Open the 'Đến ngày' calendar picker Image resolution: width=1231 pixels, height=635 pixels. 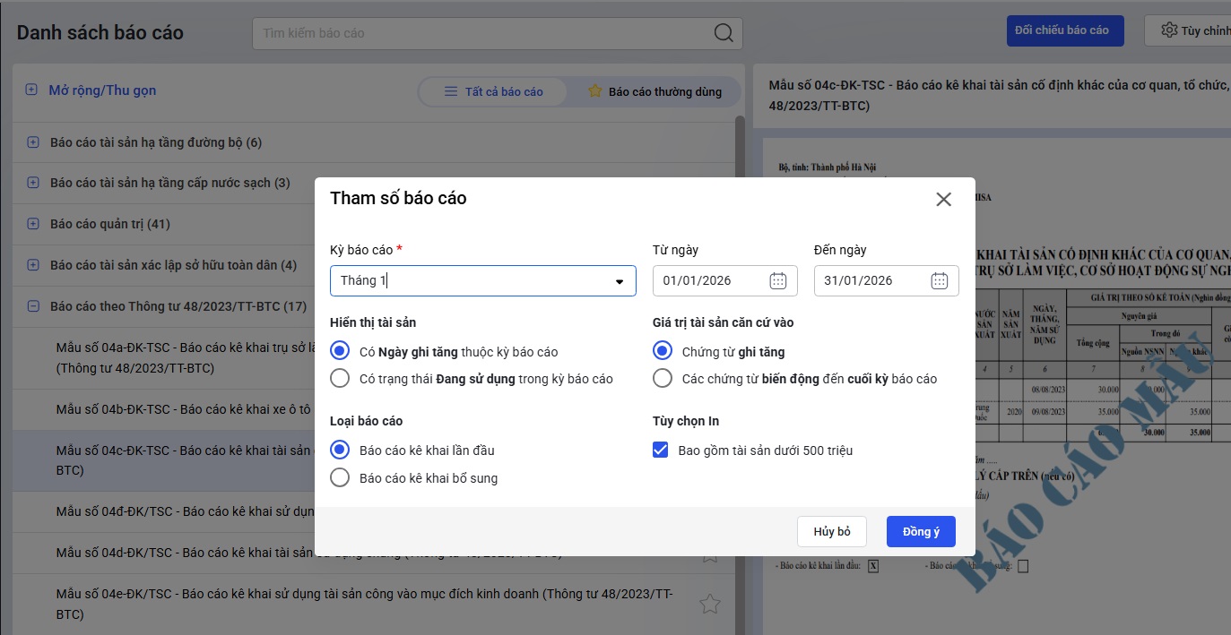[x=939, y=281]
